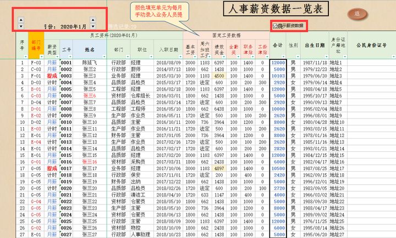The width and height of the screenshot is (396, 238).
Task: Select the 绩效奖金 cell 6438
Action: (219, 109)
